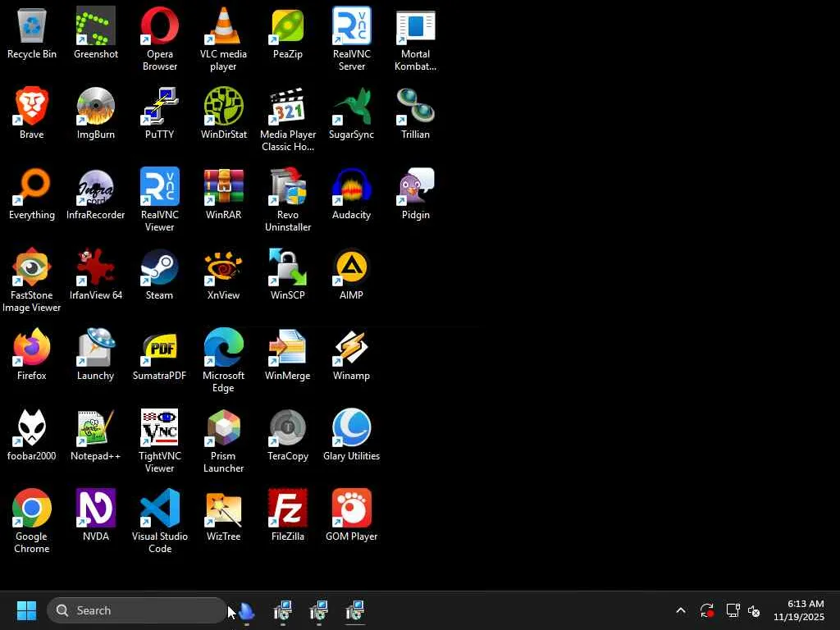840x630 pixels.
Task: Click the IrfanView 64 icon
Action: click(95, 274)
